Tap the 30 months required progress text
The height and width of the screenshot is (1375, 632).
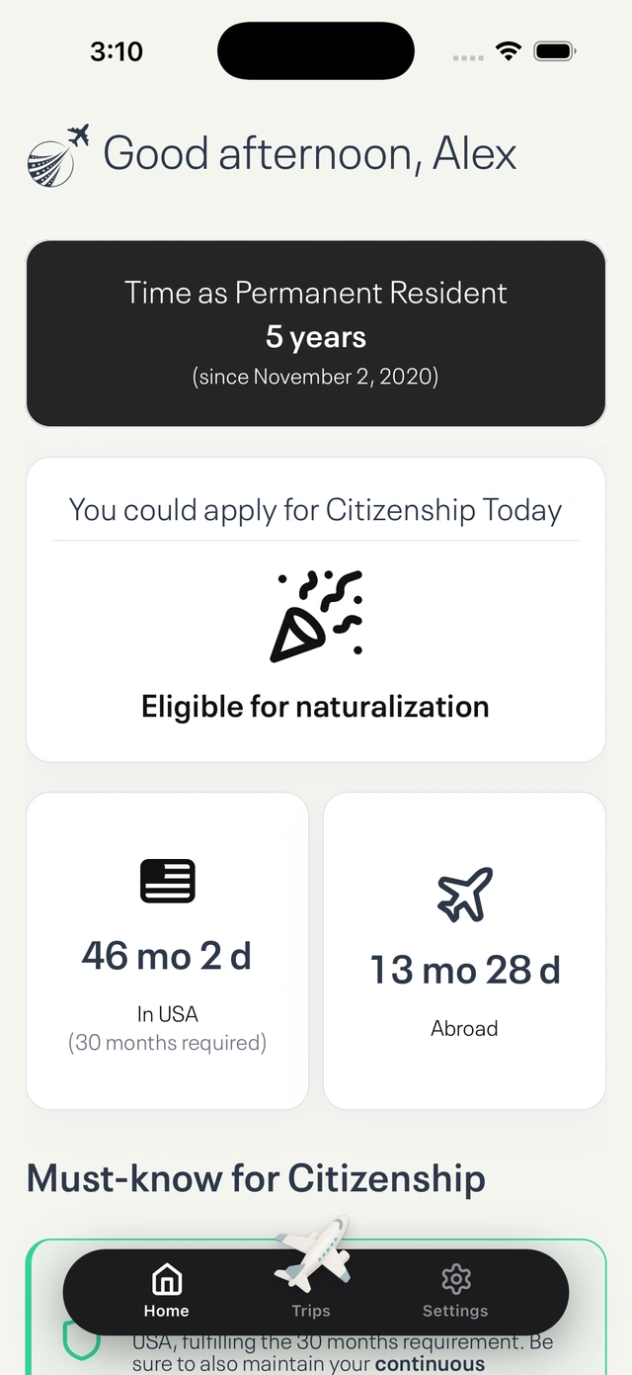167,1042
